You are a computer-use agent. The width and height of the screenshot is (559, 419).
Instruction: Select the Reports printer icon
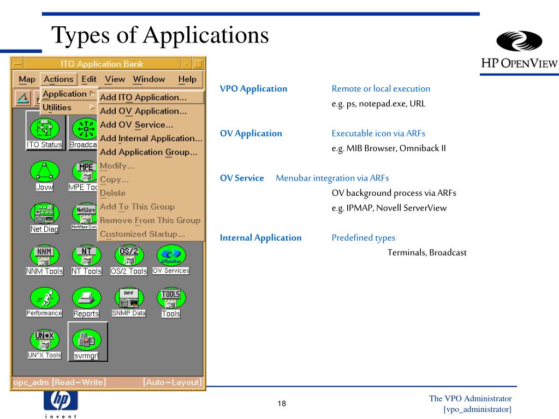(87, 297)
